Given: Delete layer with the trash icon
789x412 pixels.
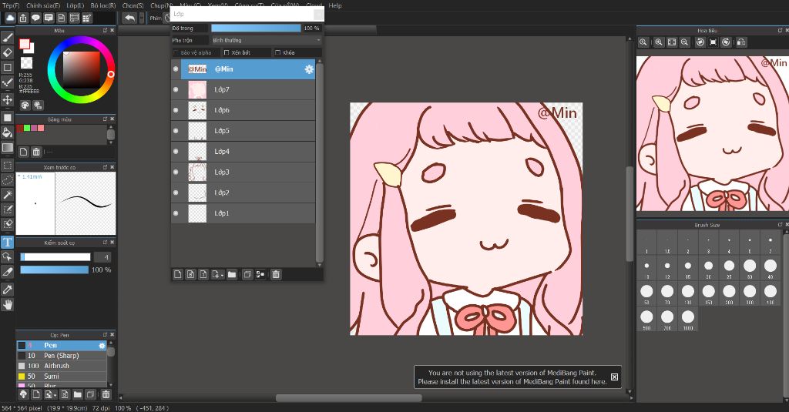Looking at the screenshot, I should (276, 275).
